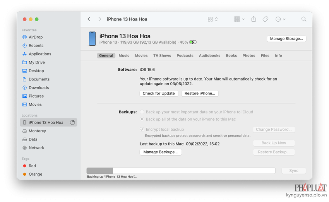Click Check for Update
Viewport: 329px width, 202px height.
click(159, 93)
